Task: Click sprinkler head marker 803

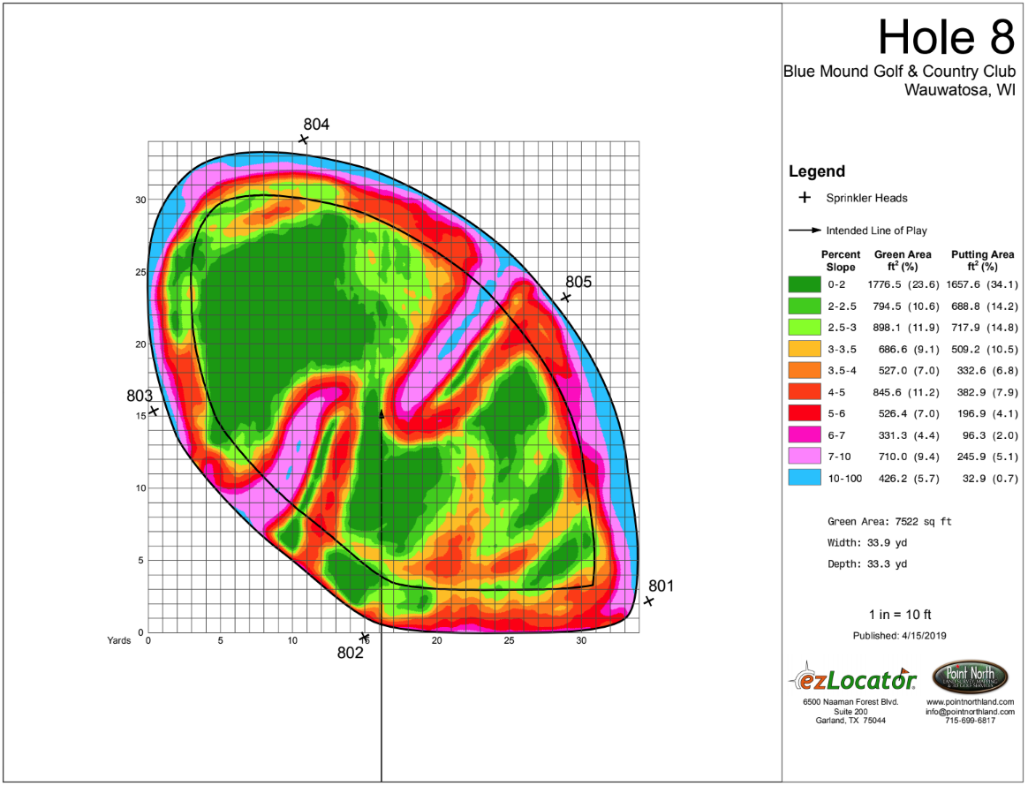Action: coord(154,411)
